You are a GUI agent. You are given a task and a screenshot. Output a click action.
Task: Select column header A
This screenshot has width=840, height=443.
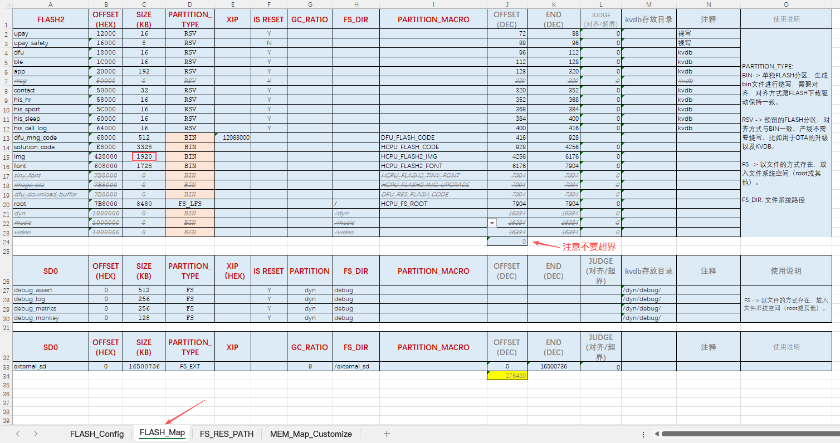point(50,4)
